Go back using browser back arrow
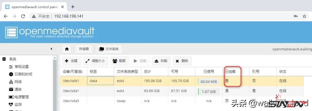Screen dimensions: 312x111 (x=5, y=16)
